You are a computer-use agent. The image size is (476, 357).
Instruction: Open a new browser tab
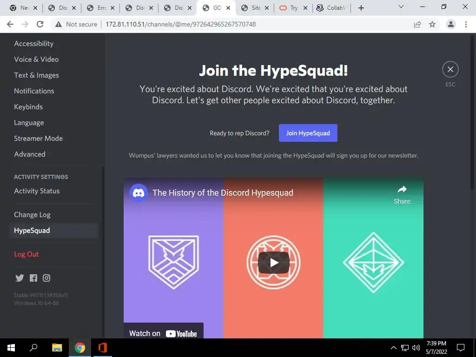click(361, 8)
